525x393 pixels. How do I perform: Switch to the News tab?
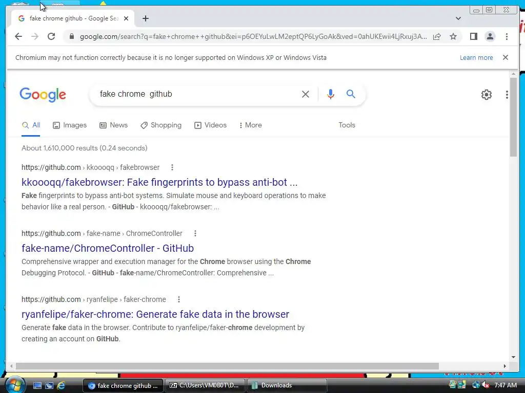tap(113, 125)
